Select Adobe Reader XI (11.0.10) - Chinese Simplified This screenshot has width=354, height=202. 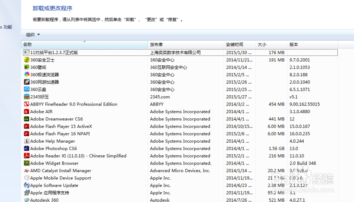[x=78, y=156]
